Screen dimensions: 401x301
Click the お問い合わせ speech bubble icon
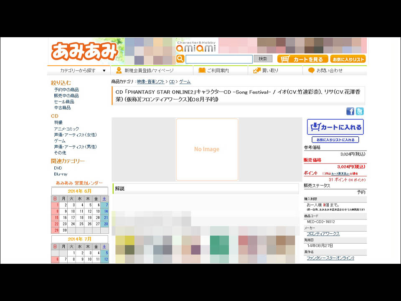311,70
